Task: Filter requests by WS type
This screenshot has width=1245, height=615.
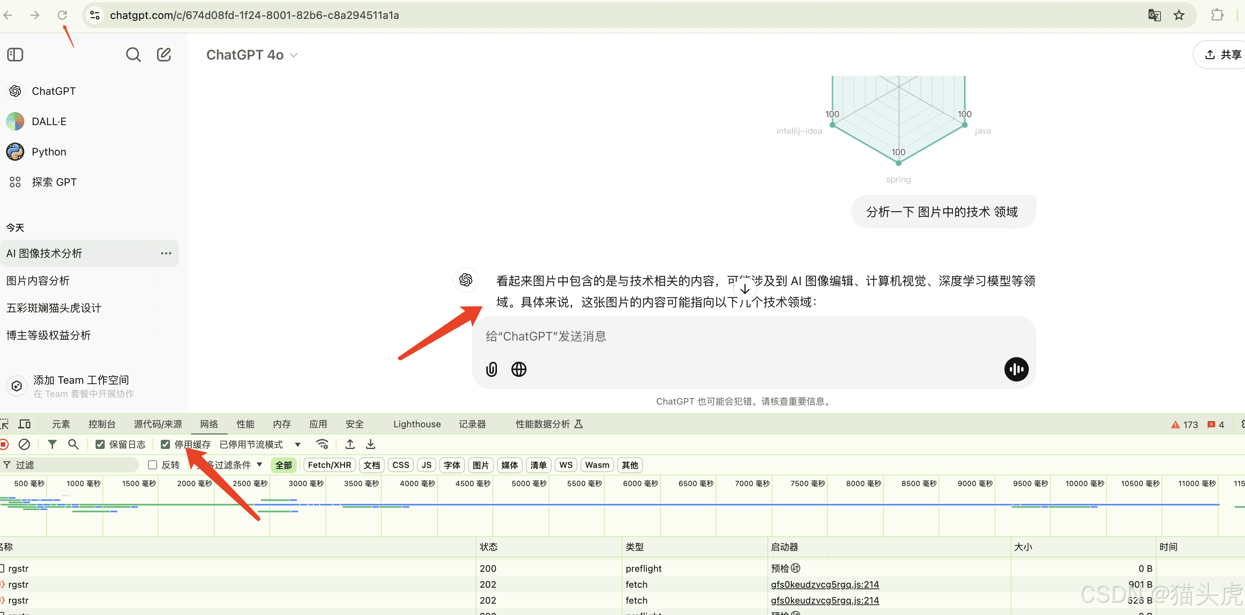Action: pos(566,465)
